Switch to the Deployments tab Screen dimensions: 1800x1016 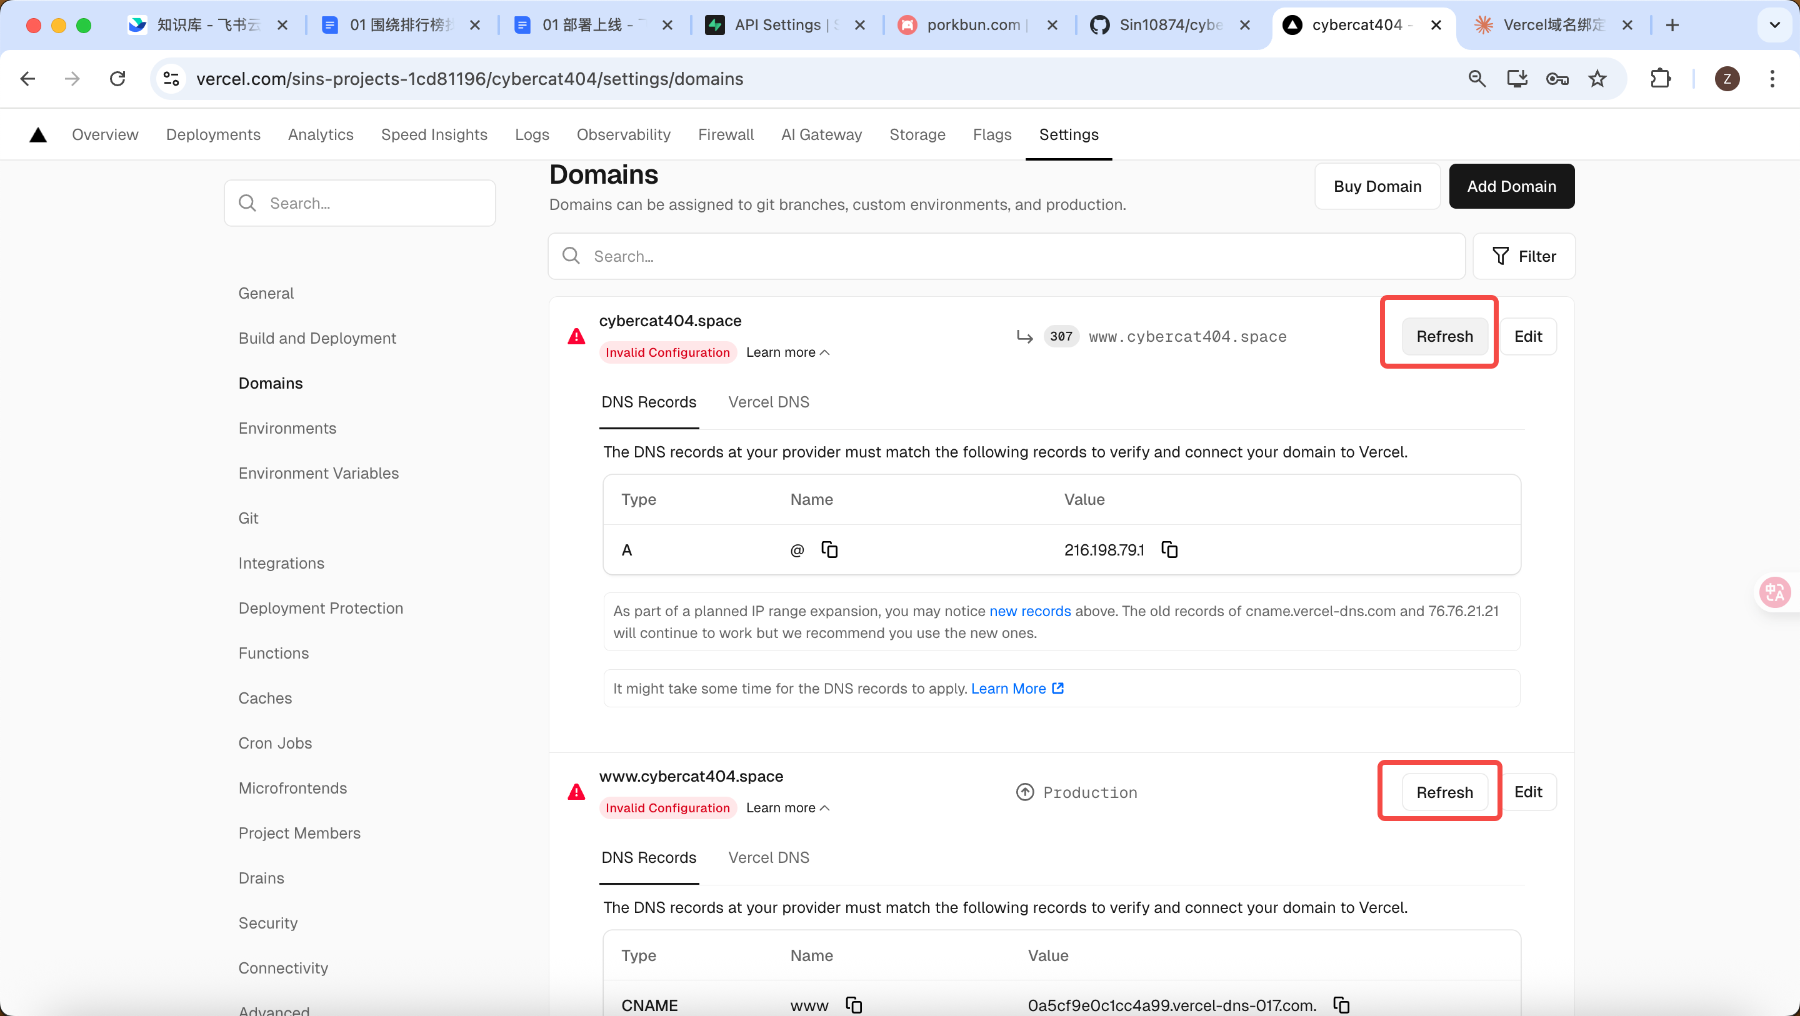(x=213, y=134)
